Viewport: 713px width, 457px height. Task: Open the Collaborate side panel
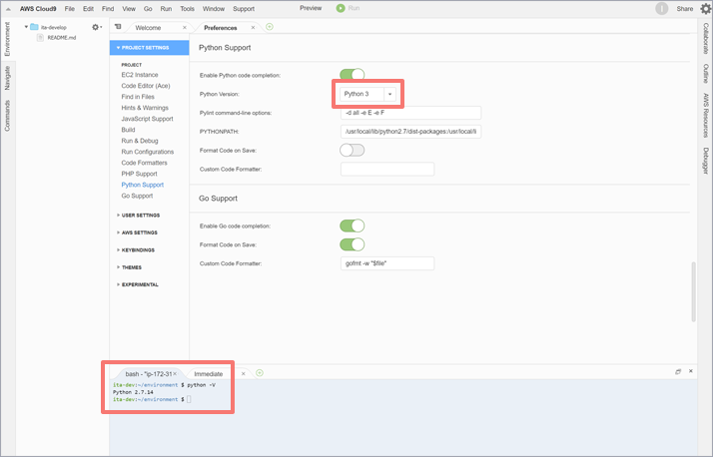[x=705, y=39]
